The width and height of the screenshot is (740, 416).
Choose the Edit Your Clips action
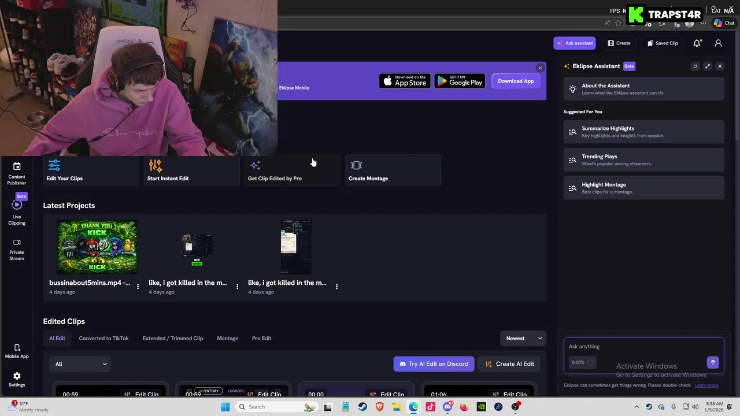(91, 170)
